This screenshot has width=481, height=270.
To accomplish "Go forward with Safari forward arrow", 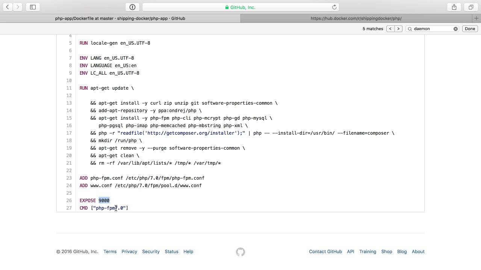I will click(18, 7).
